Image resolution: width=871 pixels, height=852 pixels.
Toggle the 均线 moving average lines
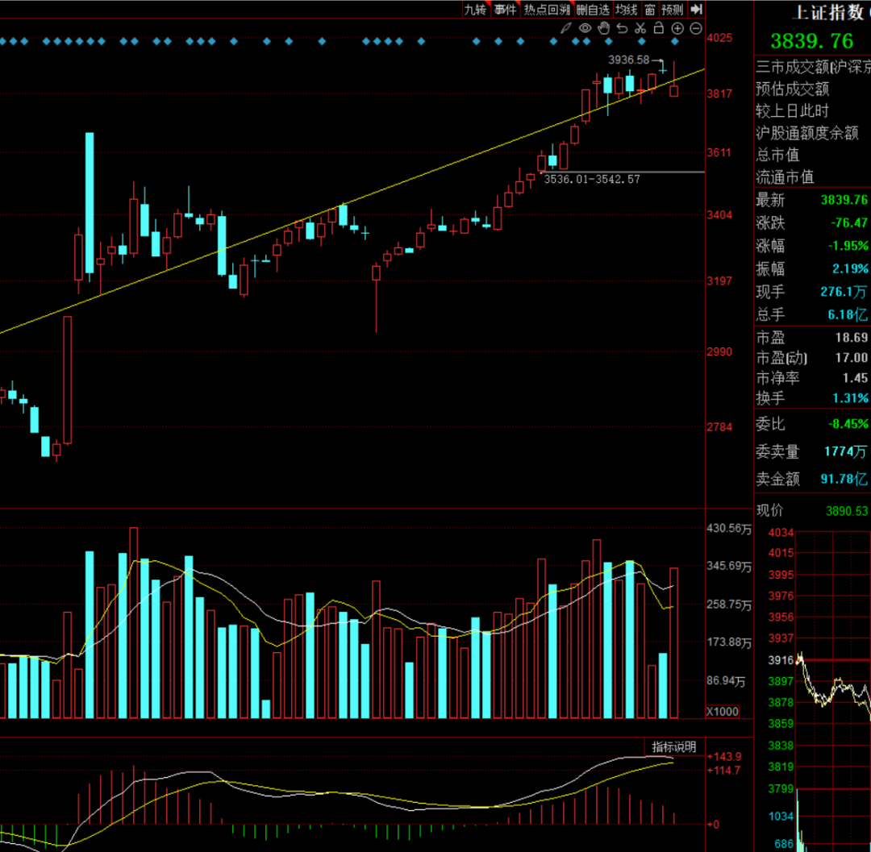626,10
